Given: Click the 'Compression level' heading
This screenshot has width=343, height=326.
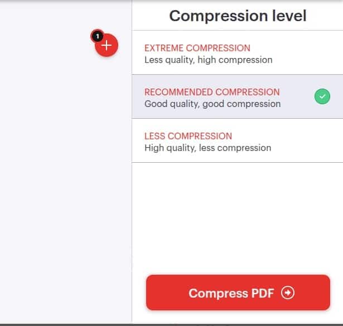Looking at the screenshot, I should coord(238,16).
